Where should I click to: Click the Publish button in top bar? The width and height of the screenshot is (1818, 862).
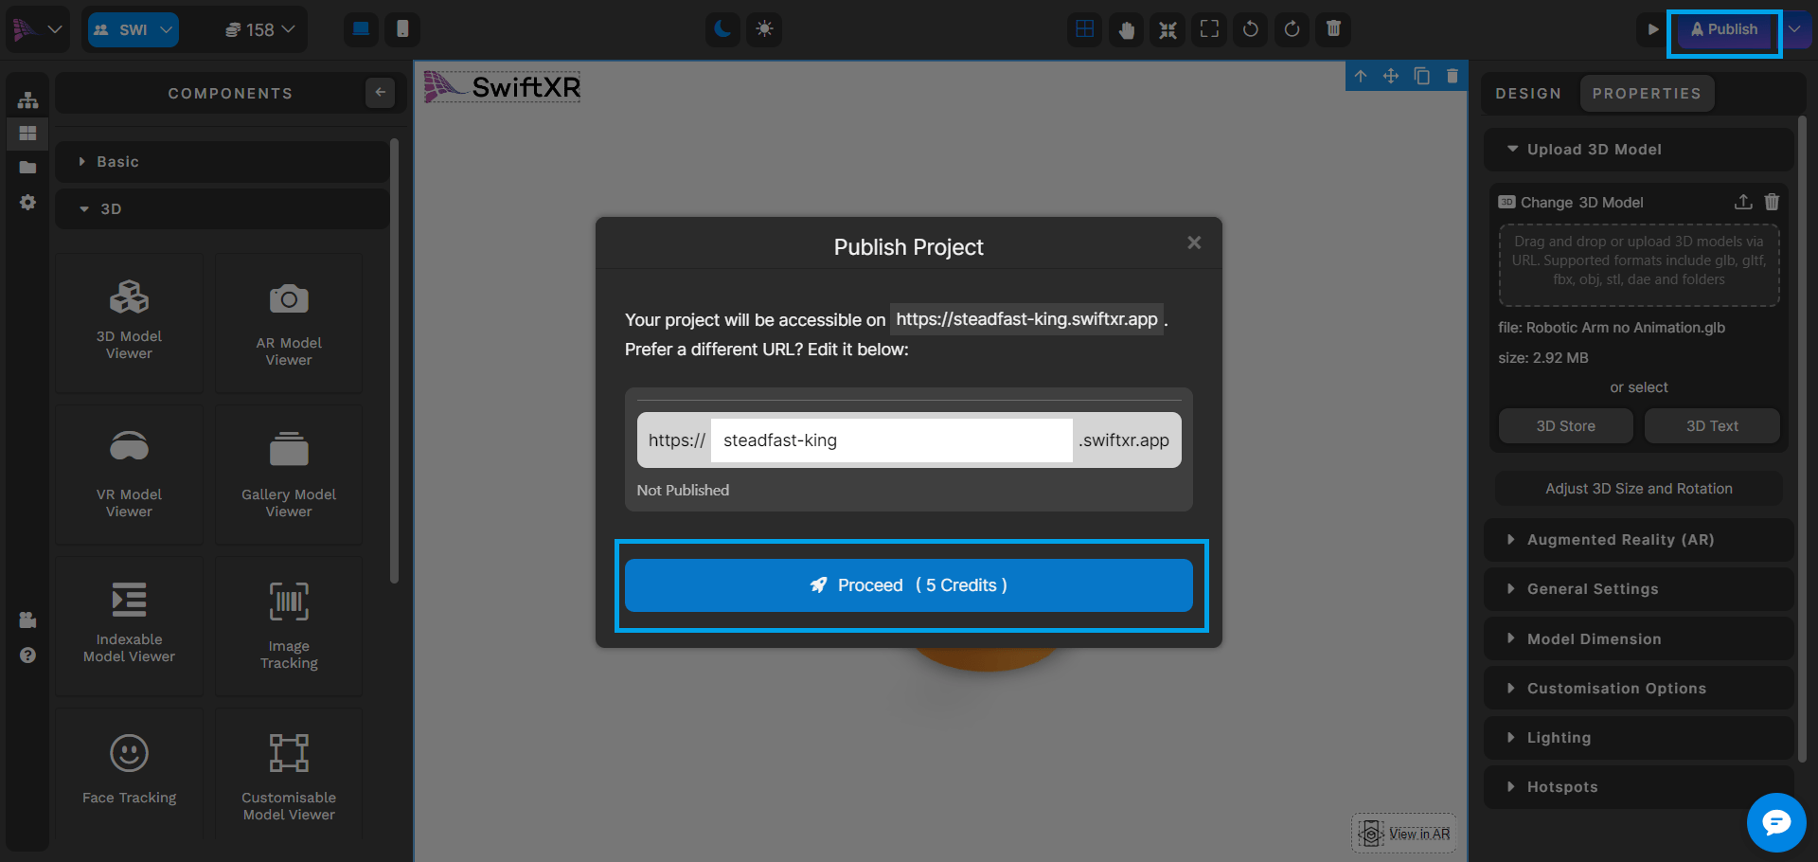point(1723,29)
